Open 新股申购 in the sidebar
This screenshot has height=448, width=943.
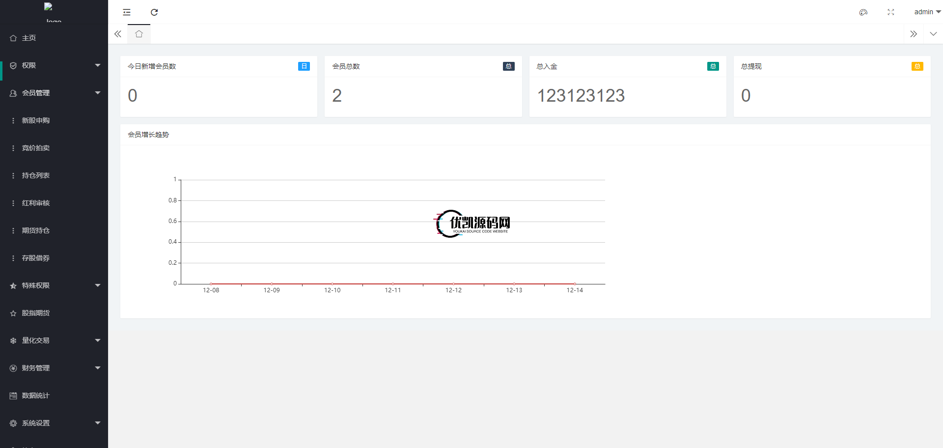pyautogui.click(x=35, y=120)
